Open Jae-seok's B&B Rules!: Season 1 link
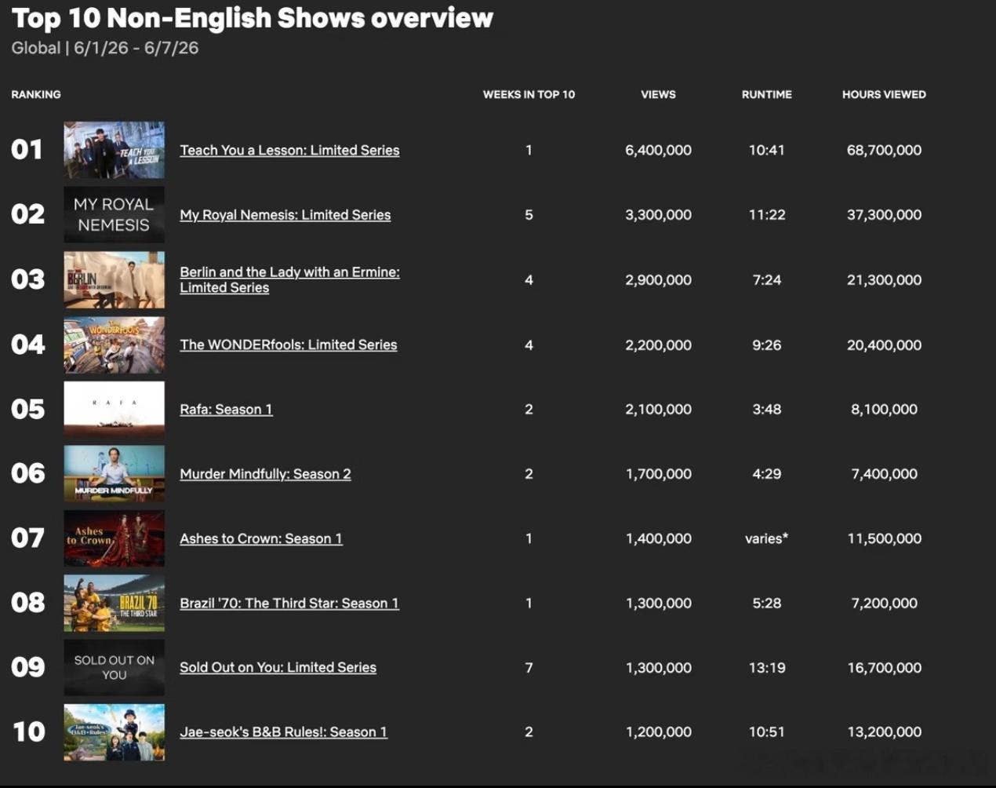The height and width of the screenshot is (788, 996). (x=283, y=731)
